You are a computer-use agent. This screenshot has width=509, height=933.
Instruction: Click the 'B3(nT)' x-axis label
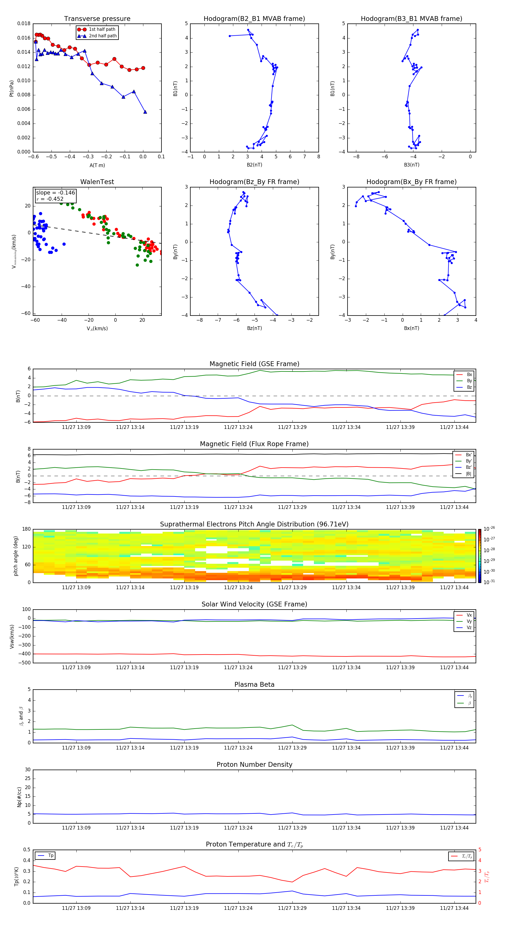pos(411,165)
